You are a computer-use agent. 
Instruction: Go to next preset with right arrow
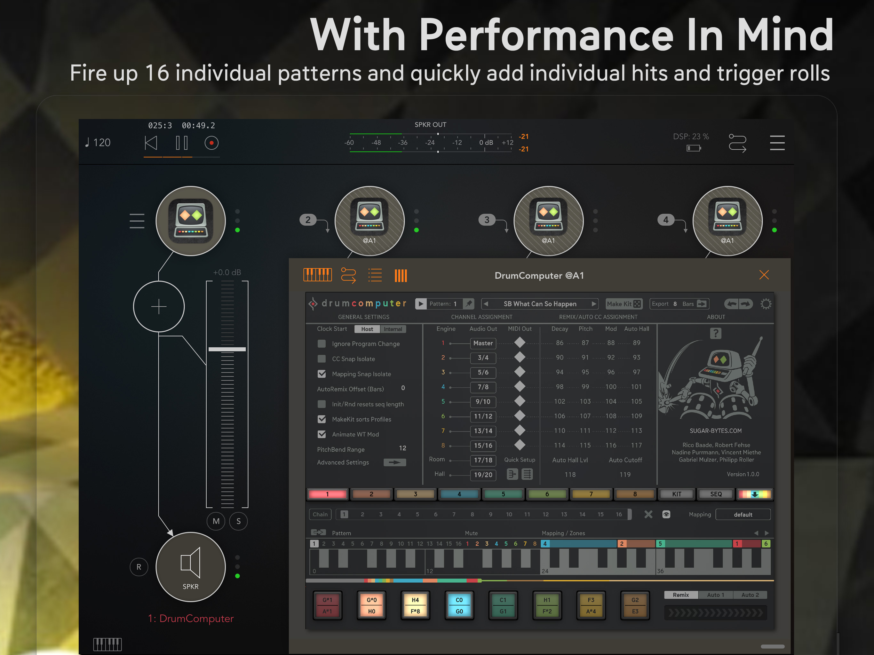point(593,304)
